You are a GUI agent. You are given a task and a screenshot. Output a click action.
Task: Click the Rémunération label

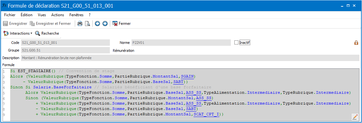124,50
